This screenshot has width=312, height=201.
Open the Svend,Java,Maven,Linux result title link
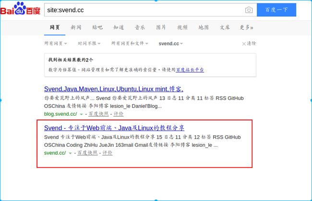pos(114,89)
